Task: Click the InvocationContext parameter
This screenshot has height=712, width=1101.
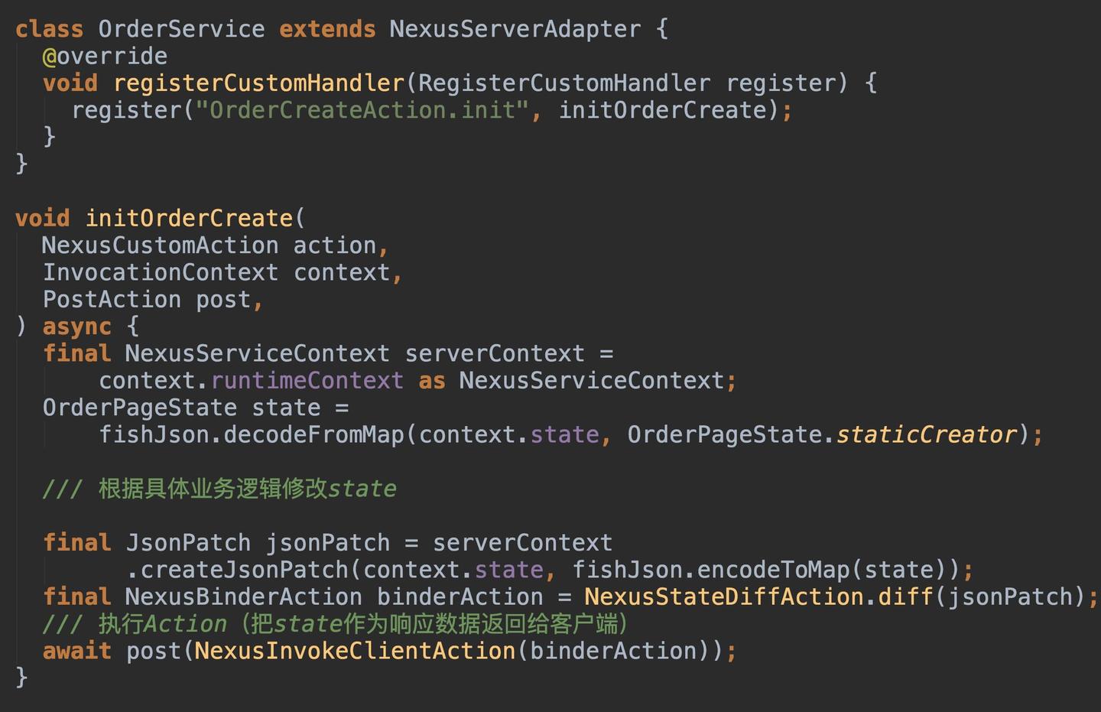Action: 159,272
